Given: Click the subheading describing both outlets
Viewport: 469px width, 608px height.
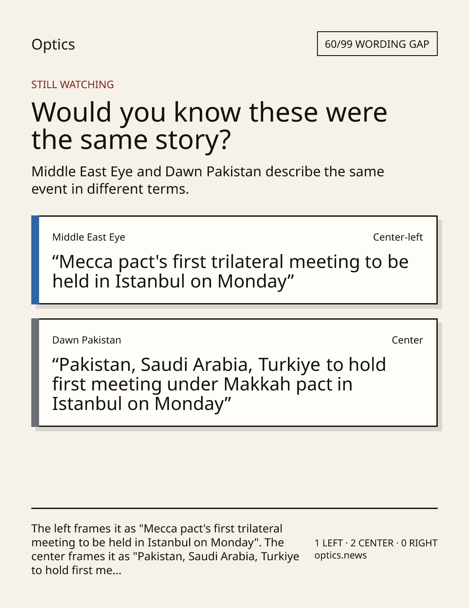Looking at the screenshot, I should (x=208, y=180).
